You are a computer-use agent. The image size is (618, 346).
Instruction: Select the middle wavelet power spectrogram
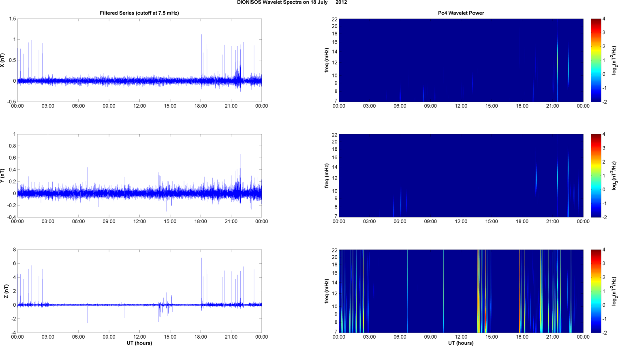tap(461, 175)
